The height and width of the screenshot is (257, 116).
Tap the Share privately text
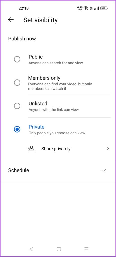pos(56,149)
